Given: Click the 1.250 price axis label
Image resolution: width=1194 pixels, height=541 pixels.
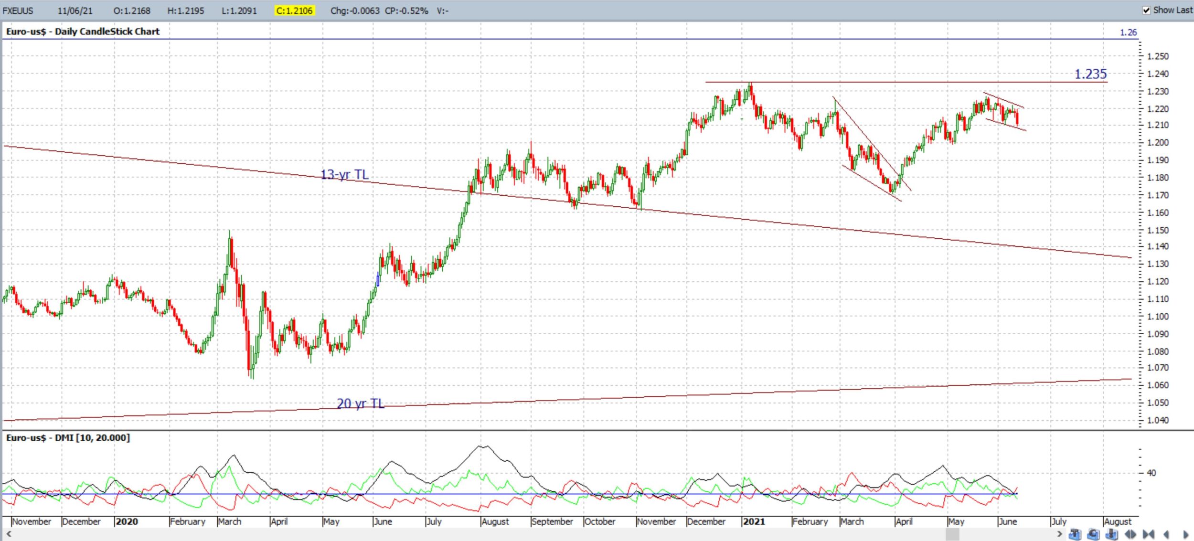Looking at the screenshot, I should 1158,56.
